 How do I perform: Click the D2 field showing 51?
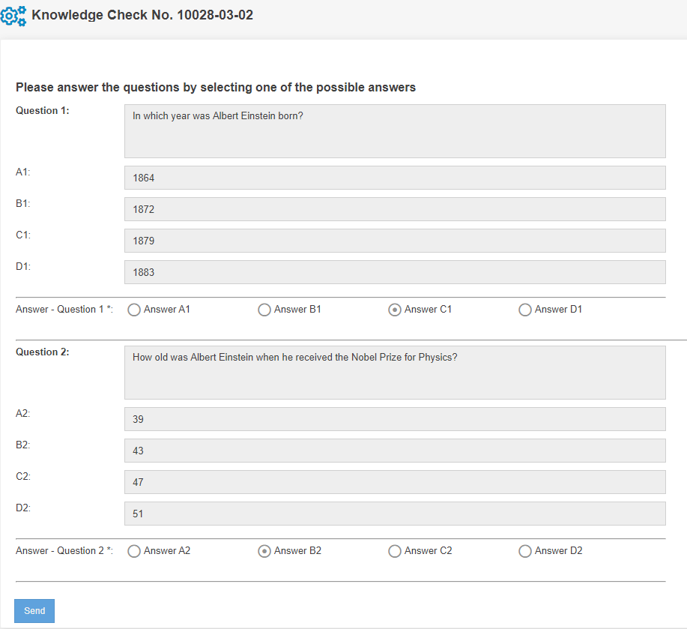(395, 514)
